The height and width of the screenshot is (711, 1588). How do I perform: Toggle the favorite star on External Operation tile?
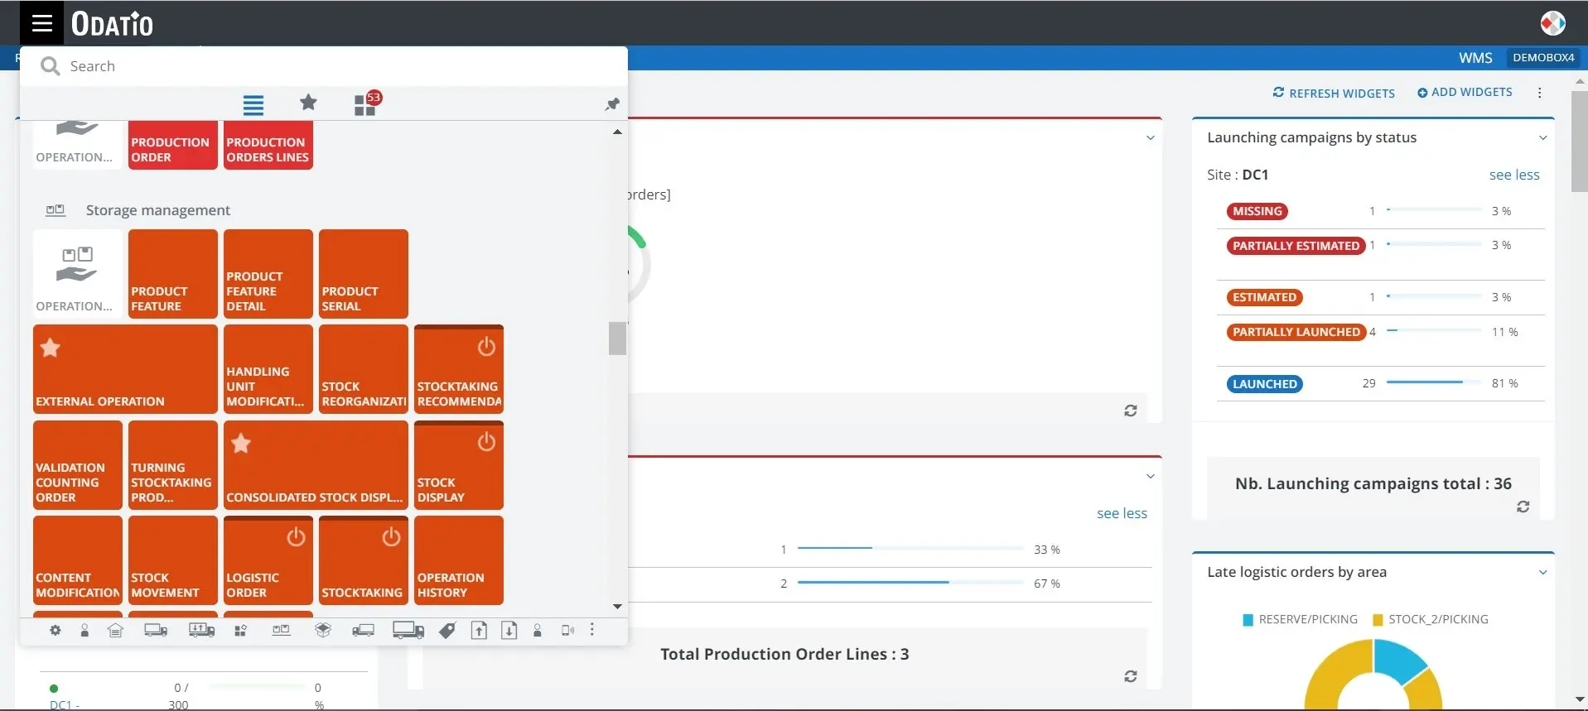point(51,348)
